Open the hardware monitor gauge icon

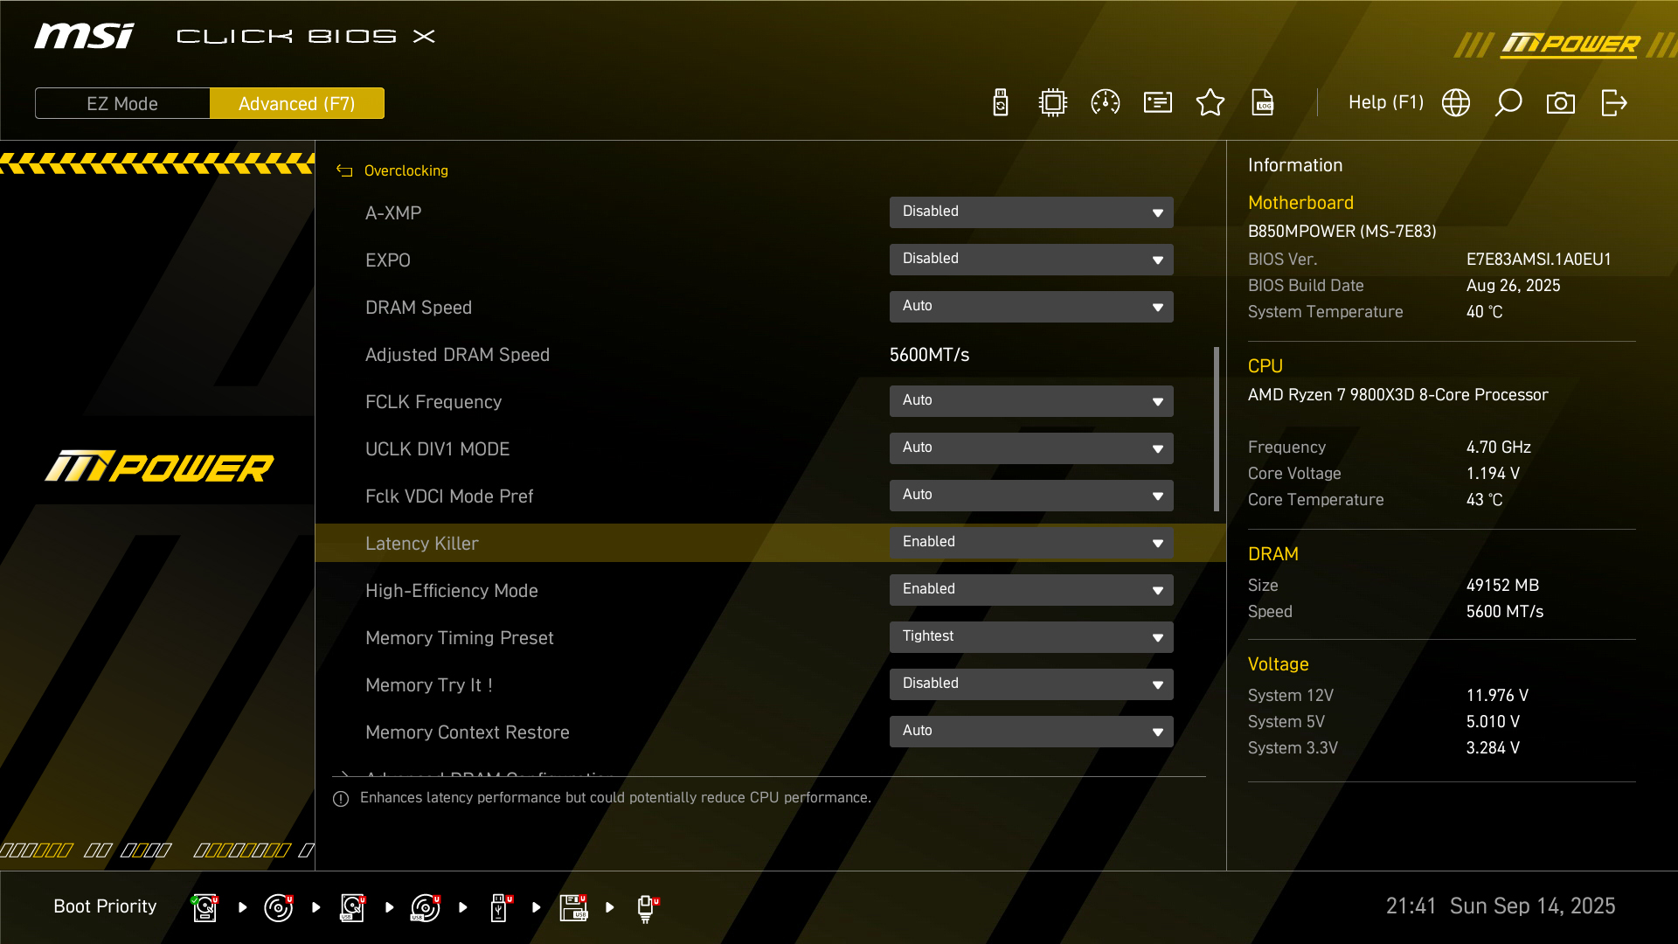pos(1106,103)
